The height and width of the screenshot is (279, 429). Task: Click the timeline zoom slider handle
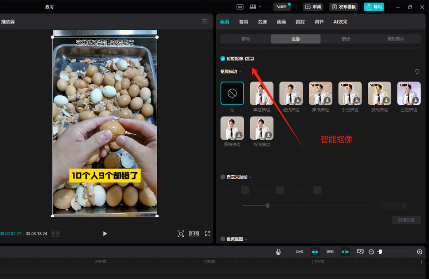(380, 252)
